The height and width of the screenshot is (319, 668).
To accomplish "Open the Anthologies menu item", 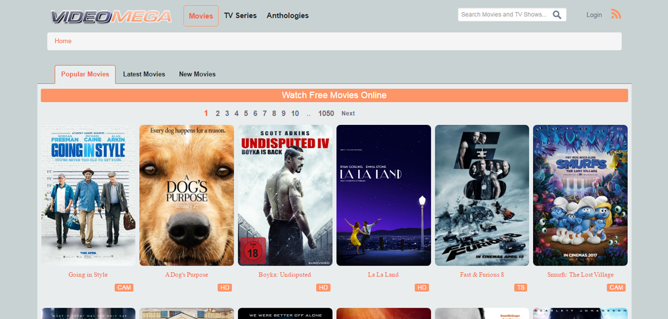I will pyautogui.click(x=288, y=16).
